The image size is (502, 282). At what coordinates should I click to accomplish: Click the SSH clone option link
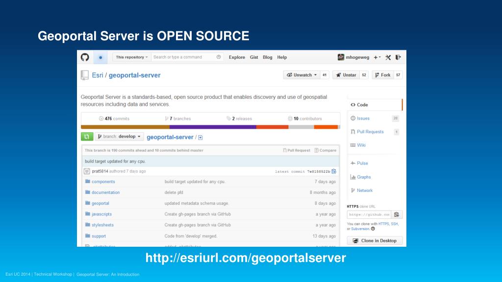(394, 224)
